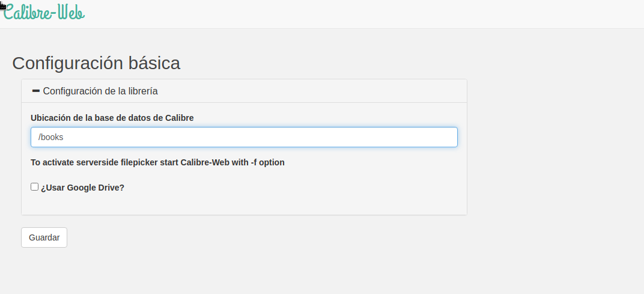This screenshot has width=644, height=294.
Task: Click the Calibre-Web logo
Action: click(44, 12)
